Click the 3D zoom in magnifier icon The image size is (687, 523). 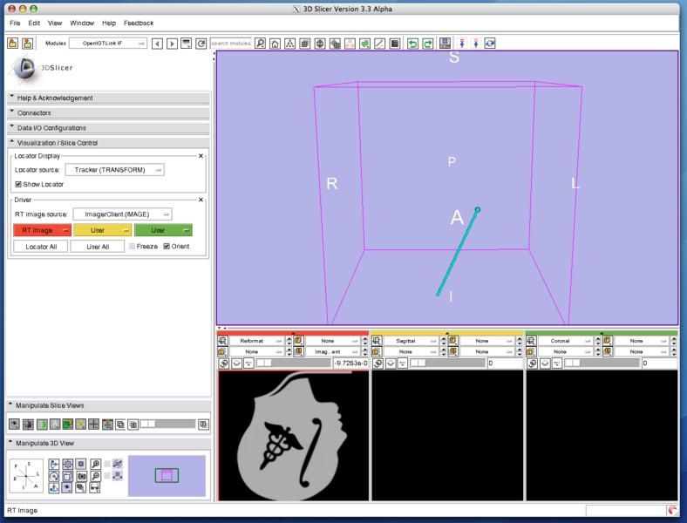(95, 464)
